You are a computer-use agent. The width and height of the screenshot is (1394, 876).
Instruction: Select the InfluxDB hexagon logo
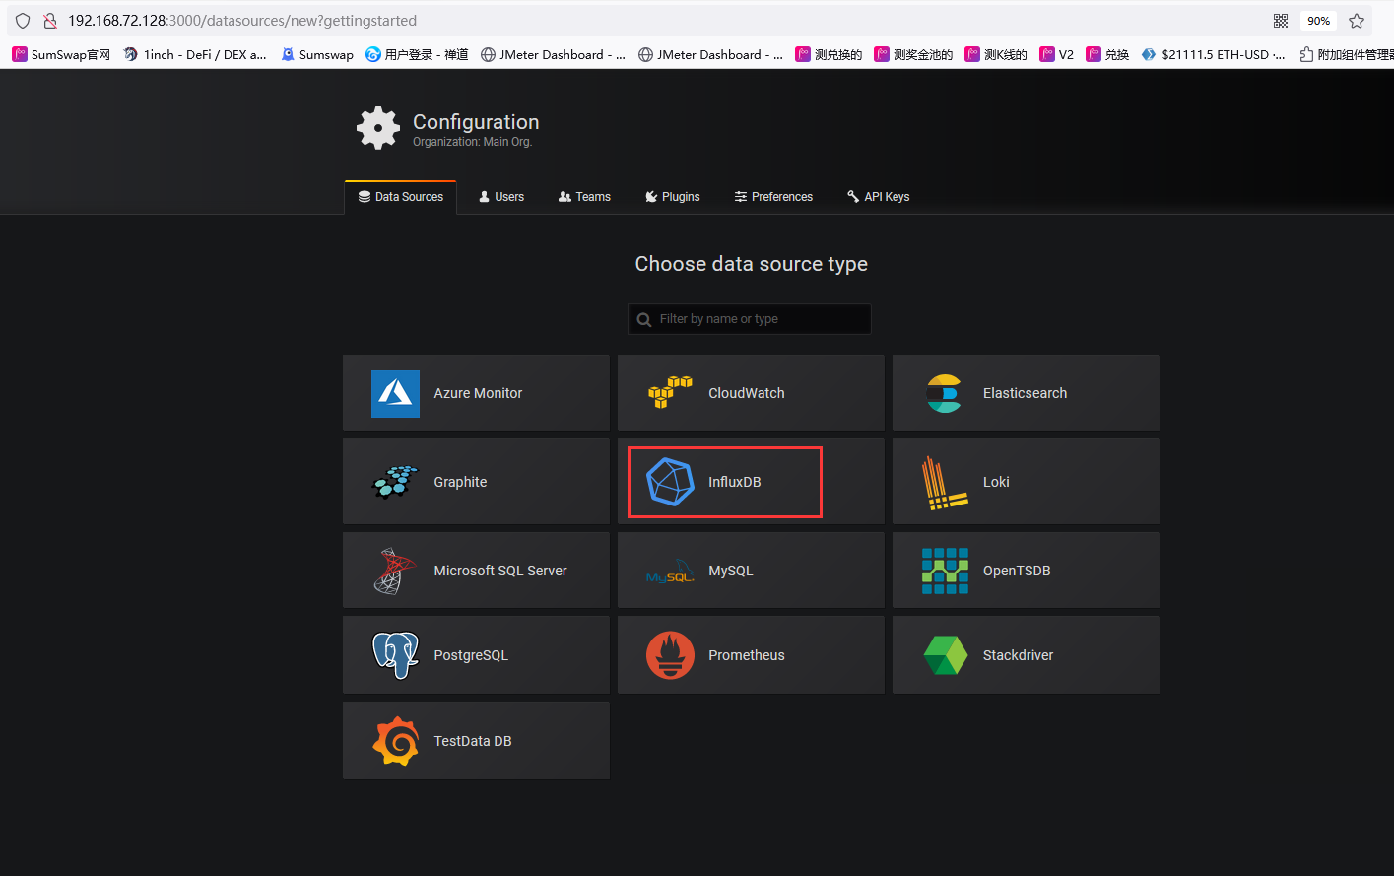[x=670, y=482]
